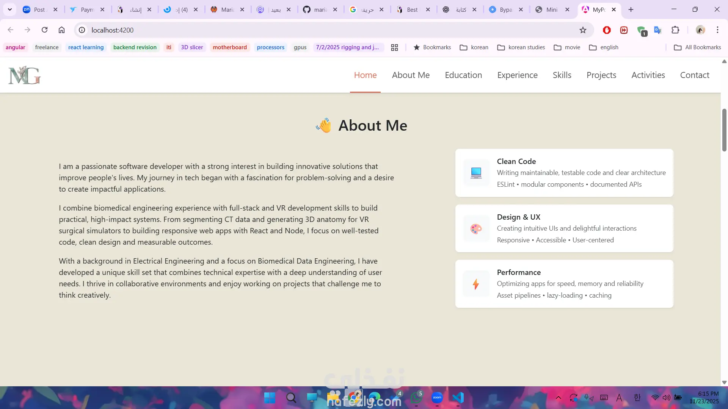Click the browser home icon
728x409 pixels.
pyautogui.click(x=61, y=30)
